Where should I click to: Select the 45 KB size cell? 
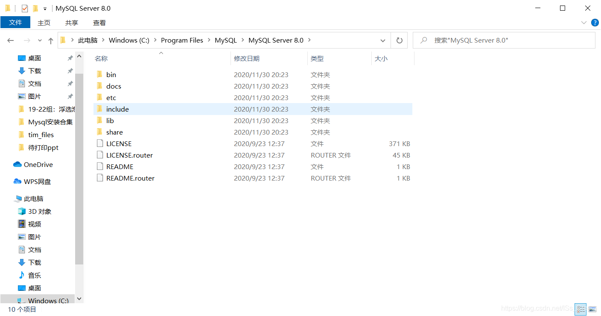click(x=401, y=155)
